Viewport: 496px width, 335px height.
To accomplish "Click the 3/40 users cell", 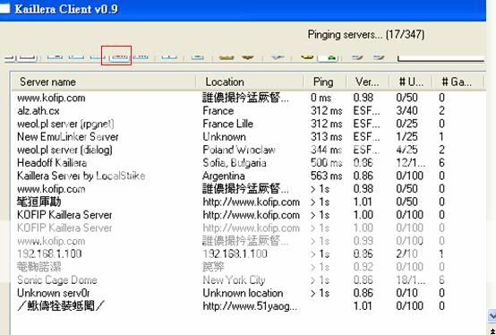I will tap(406, 111).
